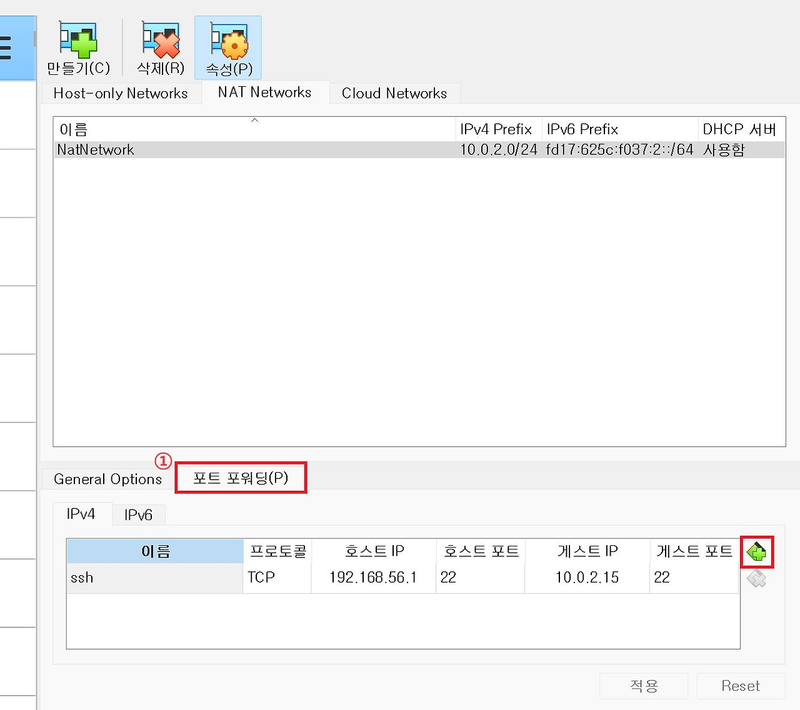Open the 포트 포워딩(P) tab
This screenshot has height=710, width=800.
[241, 478]
